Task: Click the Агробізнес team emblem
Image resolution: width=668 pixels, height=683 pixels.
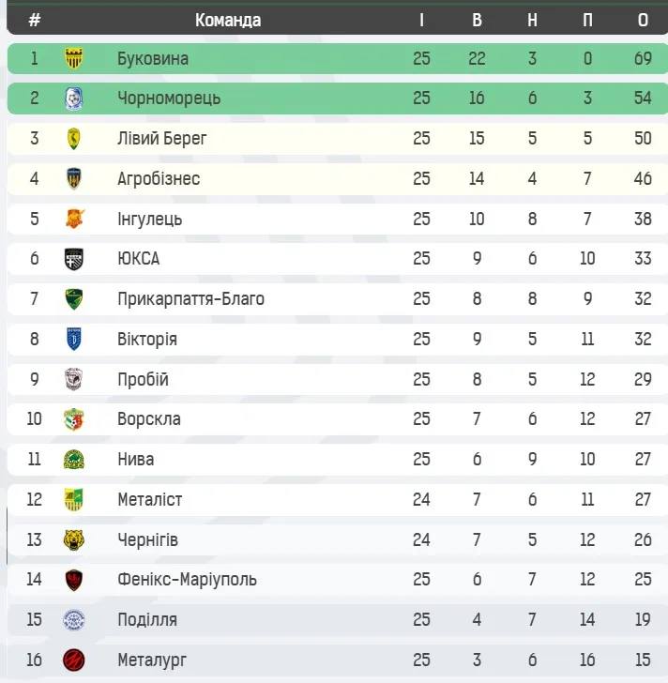Action: click(73, 179)
